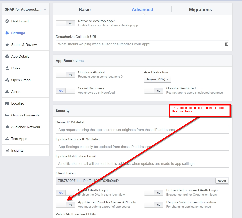Open App Details in the sidebar
The image size is (242, 218).
click(x=26, y=56)
